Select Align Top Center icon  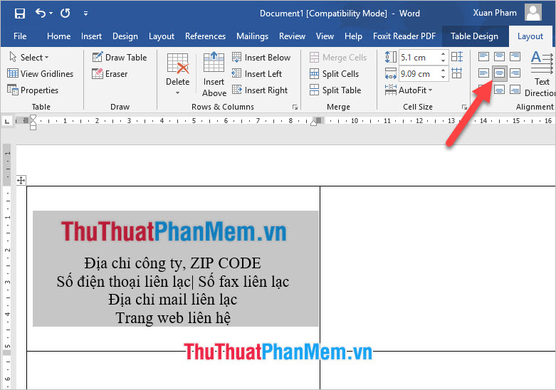[x=499, y=56]
